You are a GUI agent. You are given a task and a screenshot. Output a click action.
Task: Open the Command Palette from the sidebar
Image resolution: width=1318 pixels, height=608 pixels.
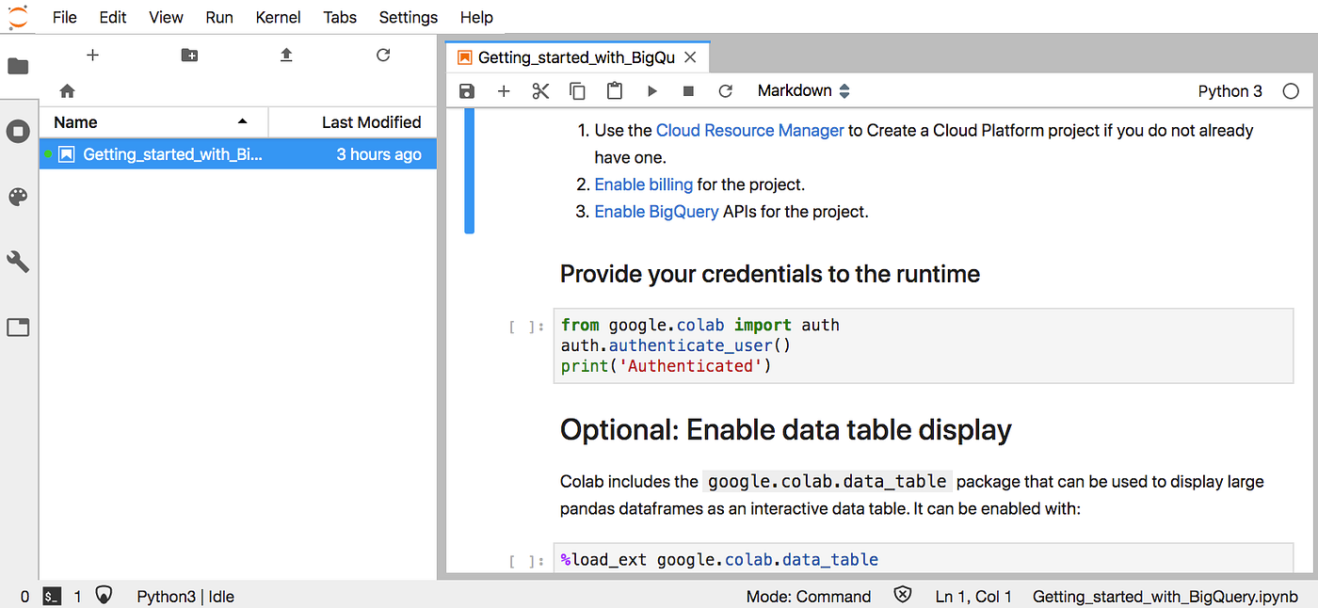pos(18,196)
